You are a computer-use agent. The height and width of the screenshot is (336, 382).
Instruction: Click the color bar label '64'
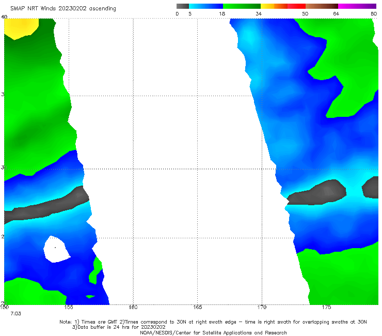pyautogui.click(x=336, y=14)
